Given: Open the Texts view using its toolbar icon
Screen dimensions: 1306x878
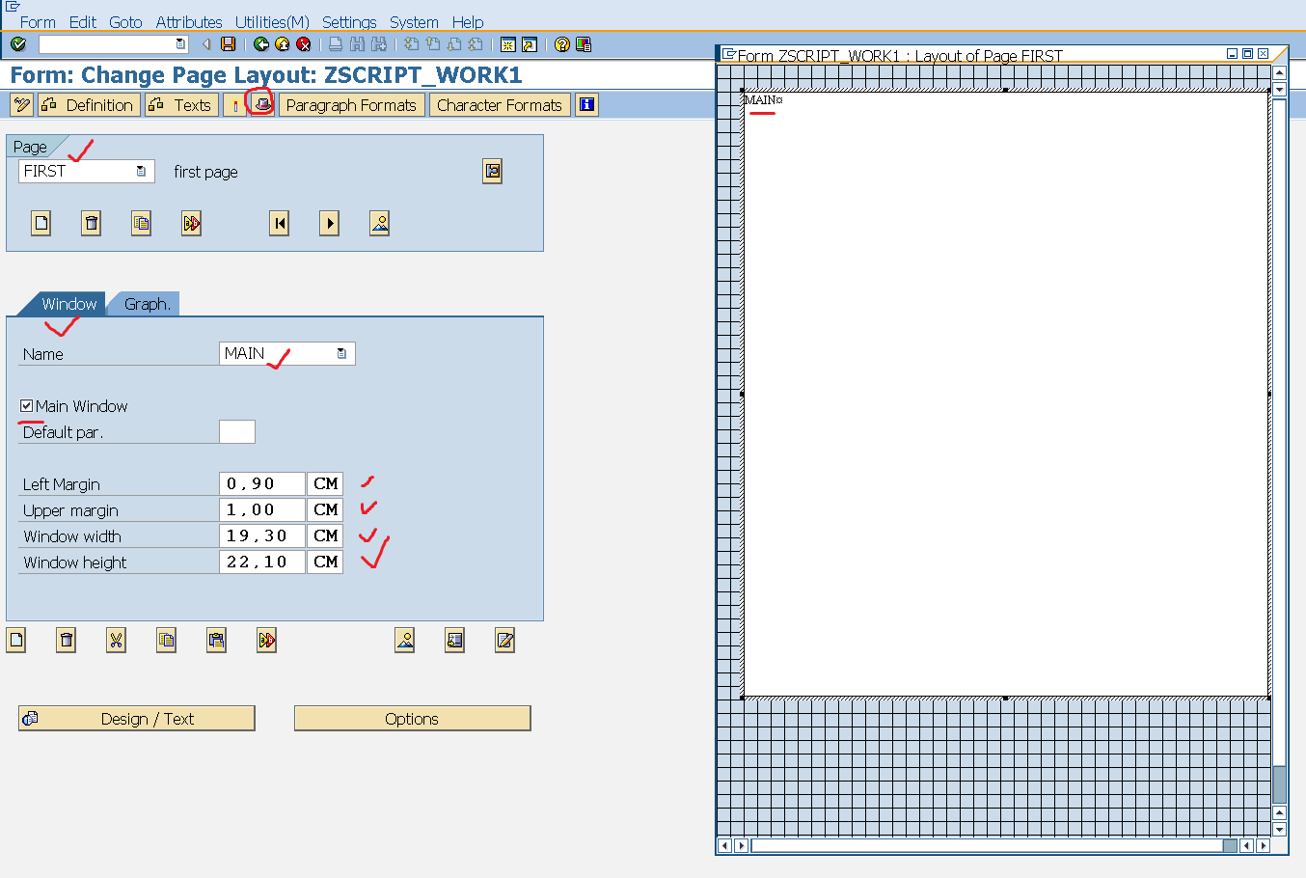Looking at the screenshot, I should [x=180, y=104].
